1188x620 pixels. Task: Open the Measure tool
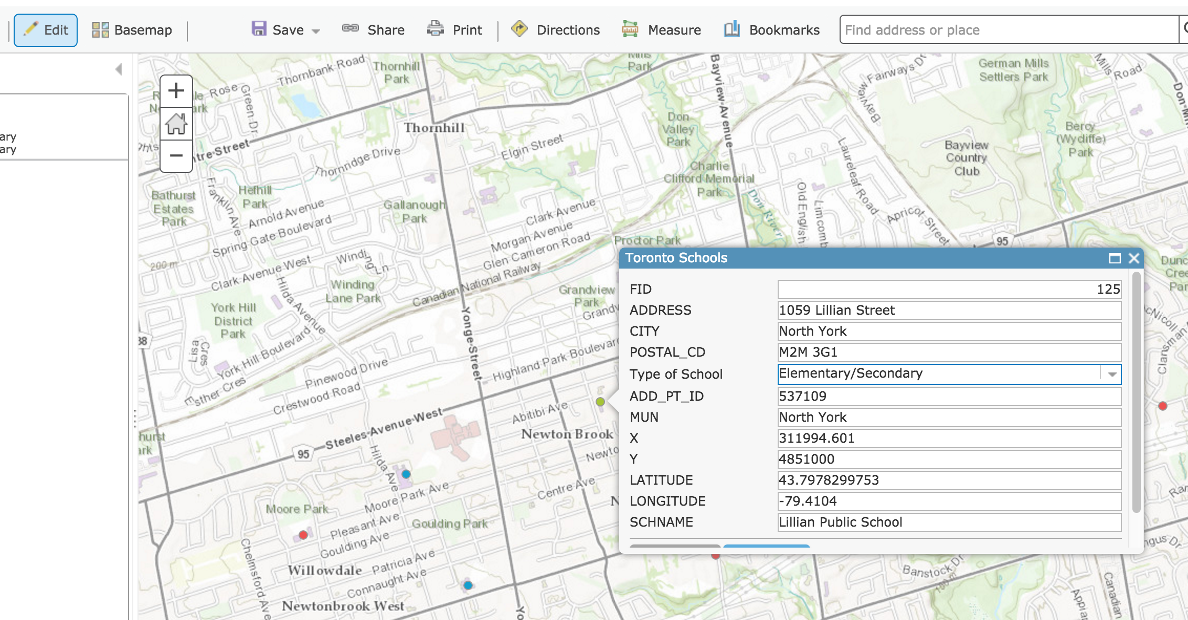pos(662,30)
